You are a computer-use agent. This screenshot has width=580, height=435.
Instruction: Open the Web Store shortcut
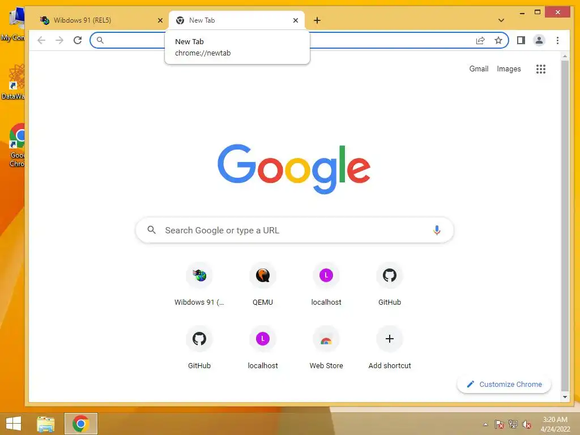pos(326,347)
